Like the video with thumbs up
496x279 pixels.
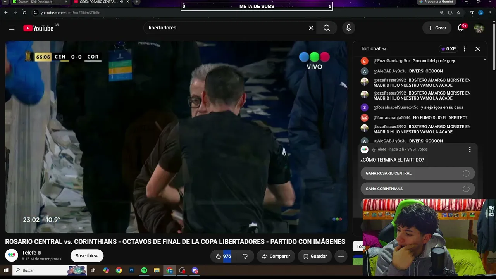click(223, 256)
